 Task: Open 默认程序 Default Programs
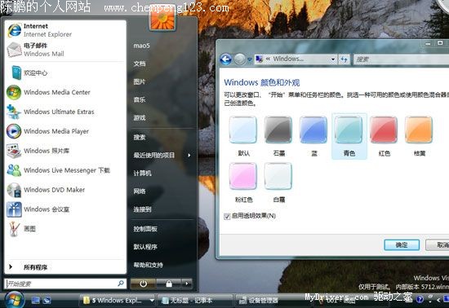coord(145,247)
